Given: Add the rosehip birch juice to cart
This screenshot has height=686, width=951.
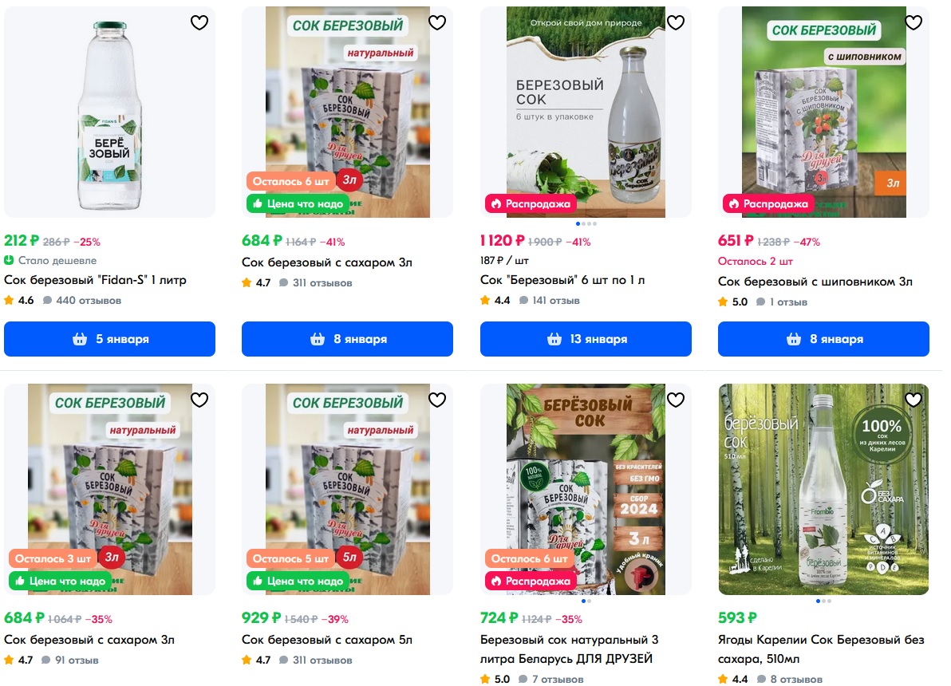Looking at the screenshot, I should pyautogui.click(x=823, y=339).
